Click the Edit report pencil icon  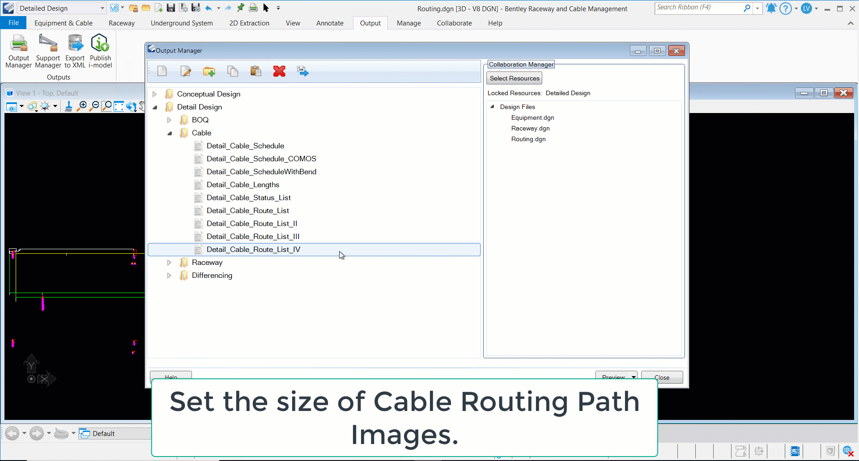(186, 71)
